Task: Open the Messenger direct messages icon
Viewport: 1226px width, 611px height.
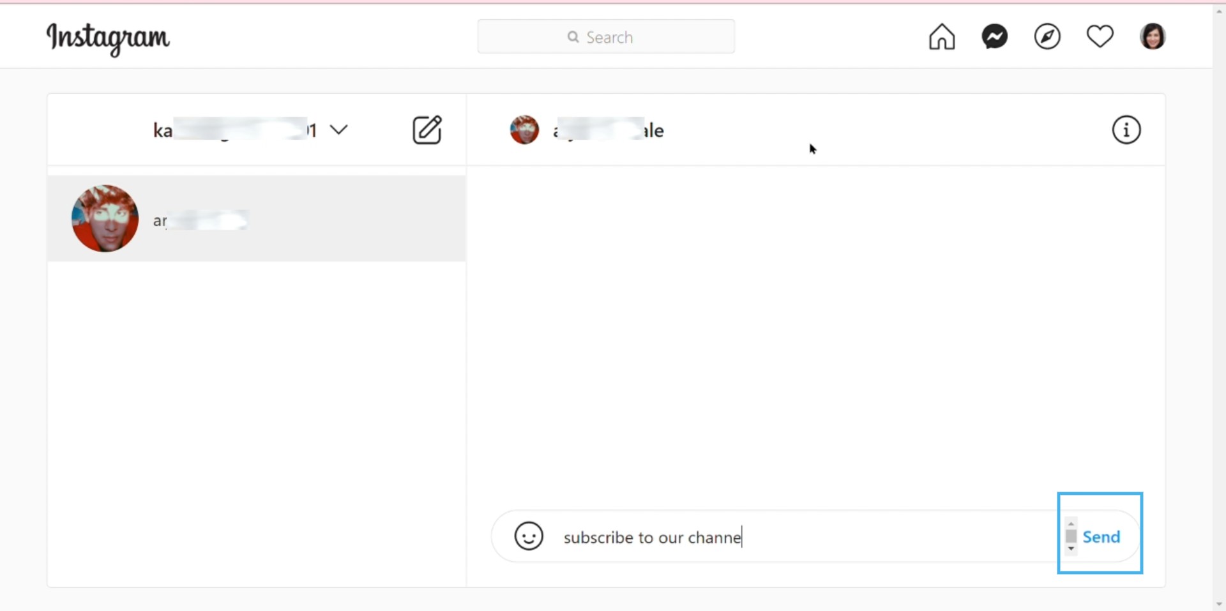Action: (994, 36)
